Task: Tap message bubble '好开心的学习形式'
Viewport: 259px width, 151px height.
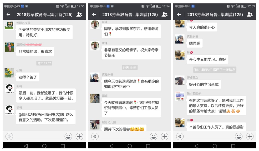Action: (x=204, y=85)
